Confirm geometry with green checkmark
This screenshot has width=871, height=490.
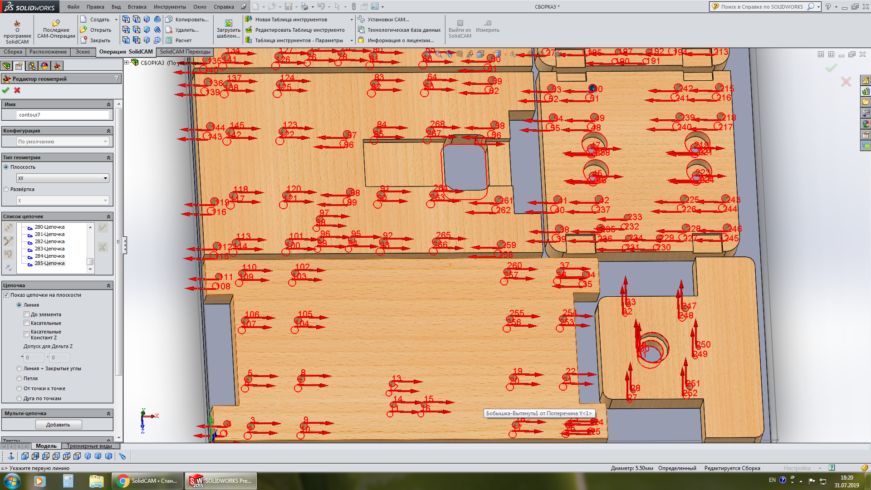[x=5, y=90]
